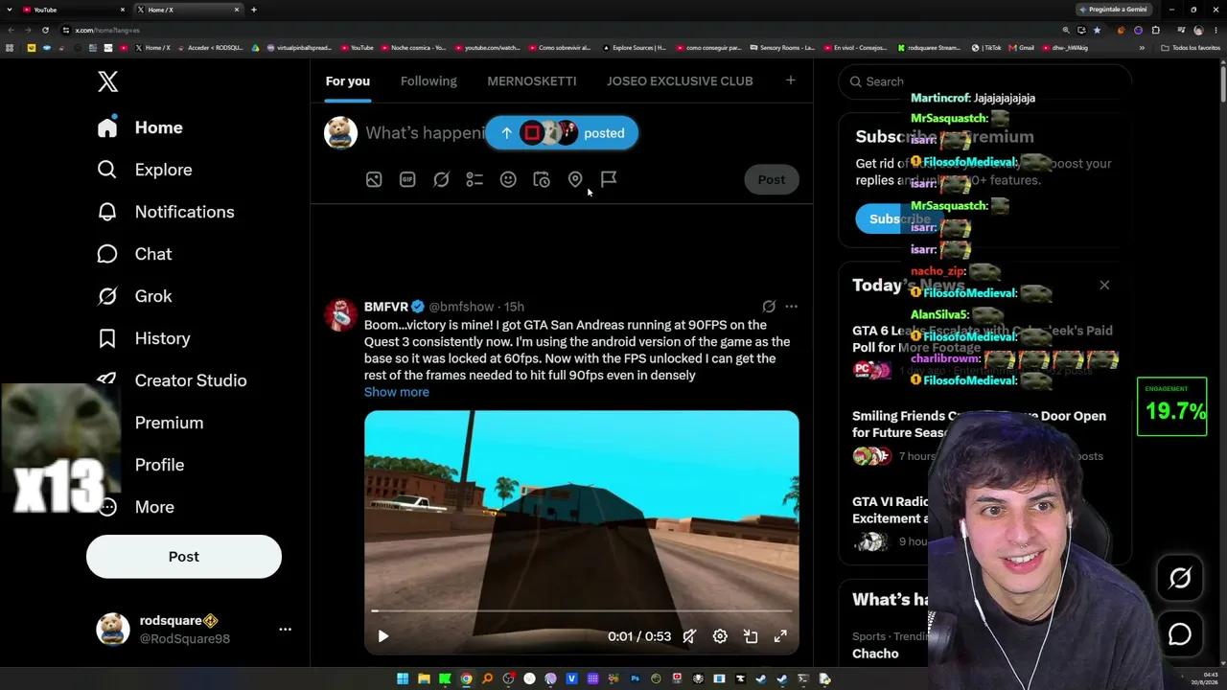The height and width of the screenshot is (690, 1227).
Task: Switch to the JOSEO EXCLUSIVE CLUB tab
Action: 680,81
